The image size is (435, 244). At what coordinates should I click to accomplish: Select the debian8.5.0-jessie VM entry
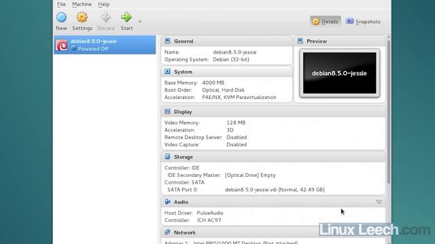click(x=105, y=45)
